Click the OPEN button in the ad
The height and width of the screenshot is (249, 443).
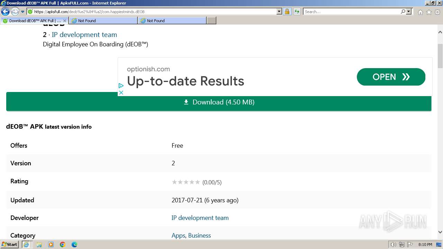[391, 77]
